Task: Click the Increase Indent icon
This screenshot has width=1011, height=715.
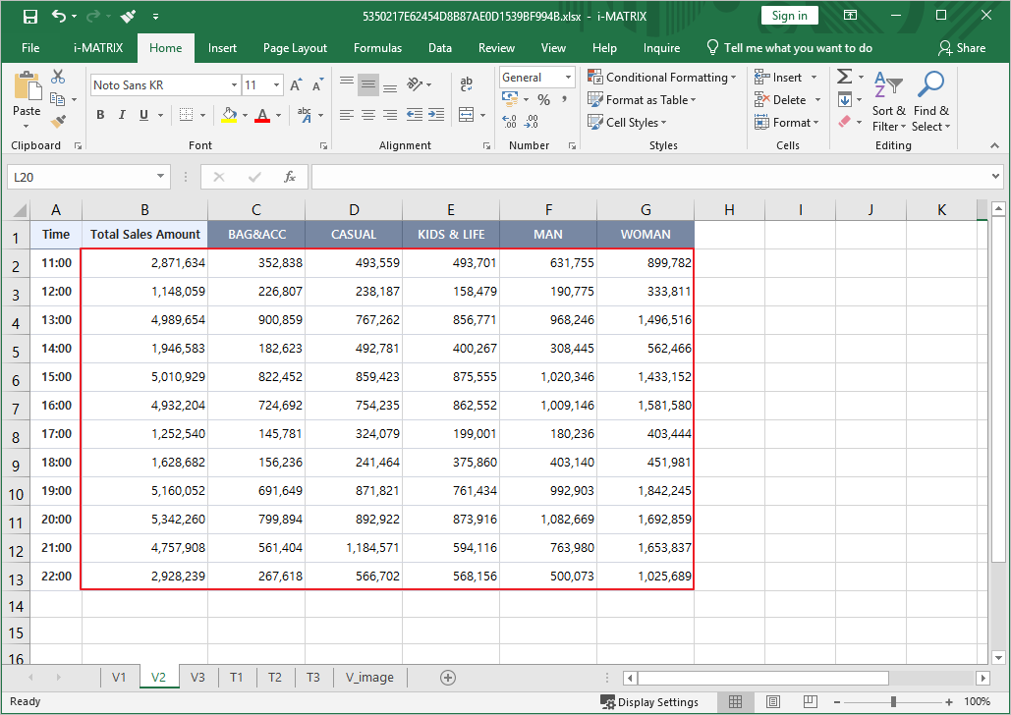Action: click(436, 115)
